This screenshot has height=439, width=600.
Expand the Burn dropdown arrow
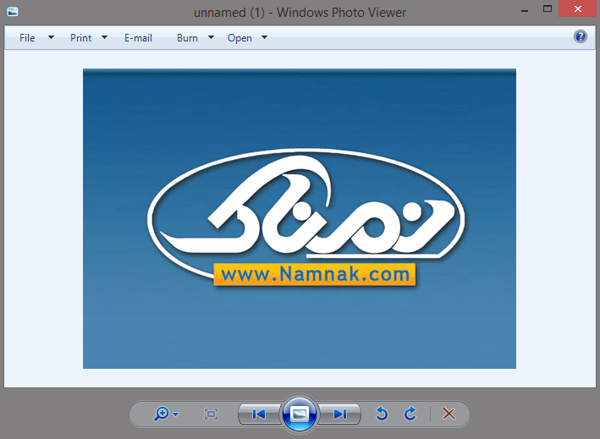pos(211,37)
